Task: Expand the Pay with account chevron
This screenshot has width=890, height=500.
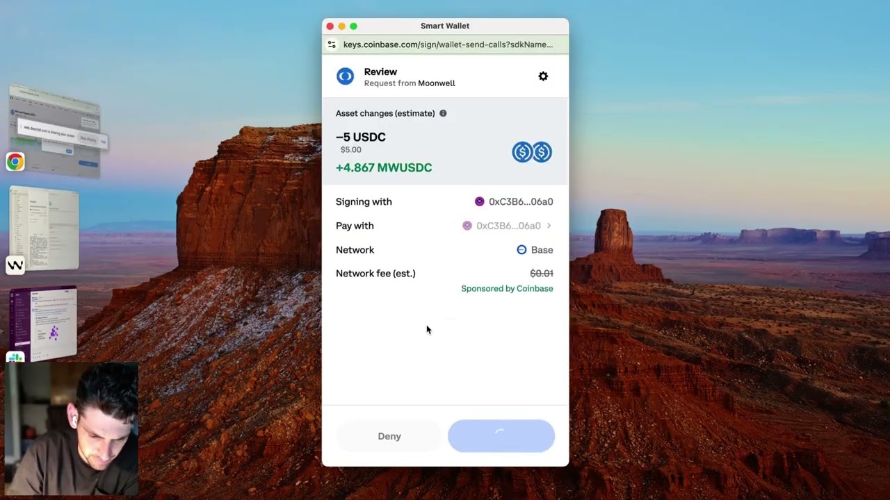Action: pos(549,226)
